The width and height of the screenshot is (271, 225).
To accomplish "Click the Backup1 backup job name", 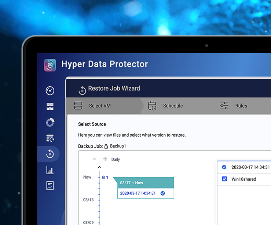I will (x=118, y=146).
